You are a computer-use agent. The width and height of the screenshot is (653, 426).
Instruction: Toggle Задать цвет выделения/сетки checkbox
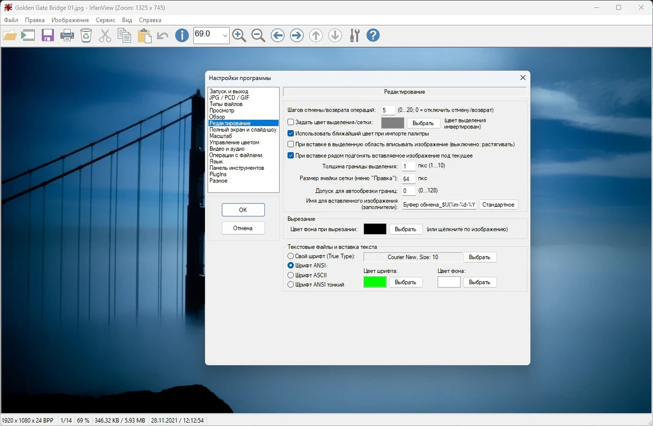pyautogui.click(x=291, y=122)
